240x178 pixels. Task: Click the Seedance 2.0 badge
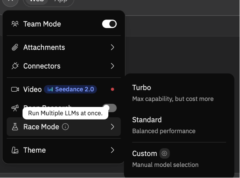71,89
